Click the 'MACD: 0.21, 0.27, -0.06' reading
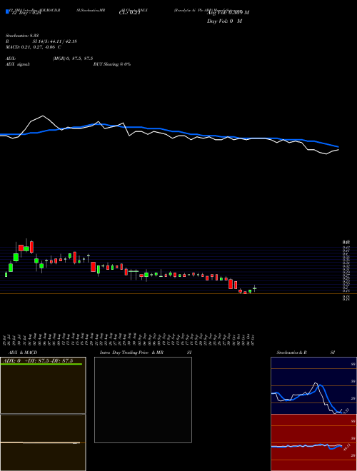This screenshot has width=357, height=471. pos(31,47)
